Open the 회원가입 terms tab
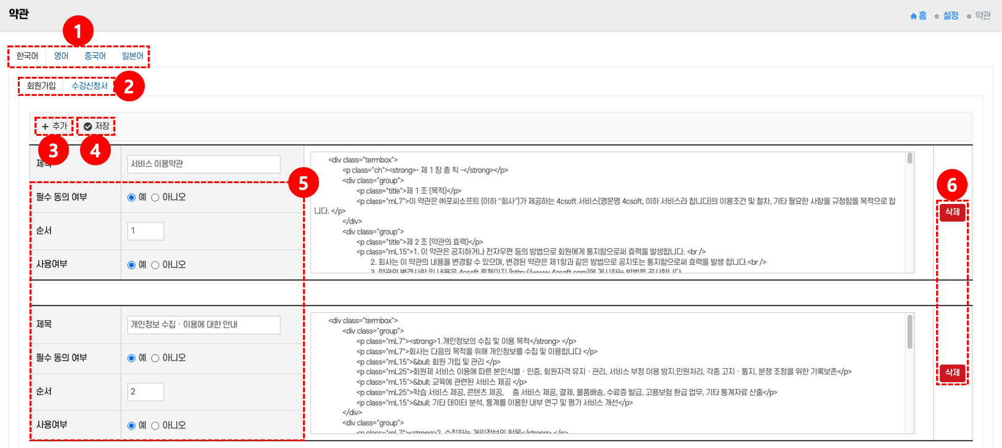 pyautogui.click(x=41, y=86)
